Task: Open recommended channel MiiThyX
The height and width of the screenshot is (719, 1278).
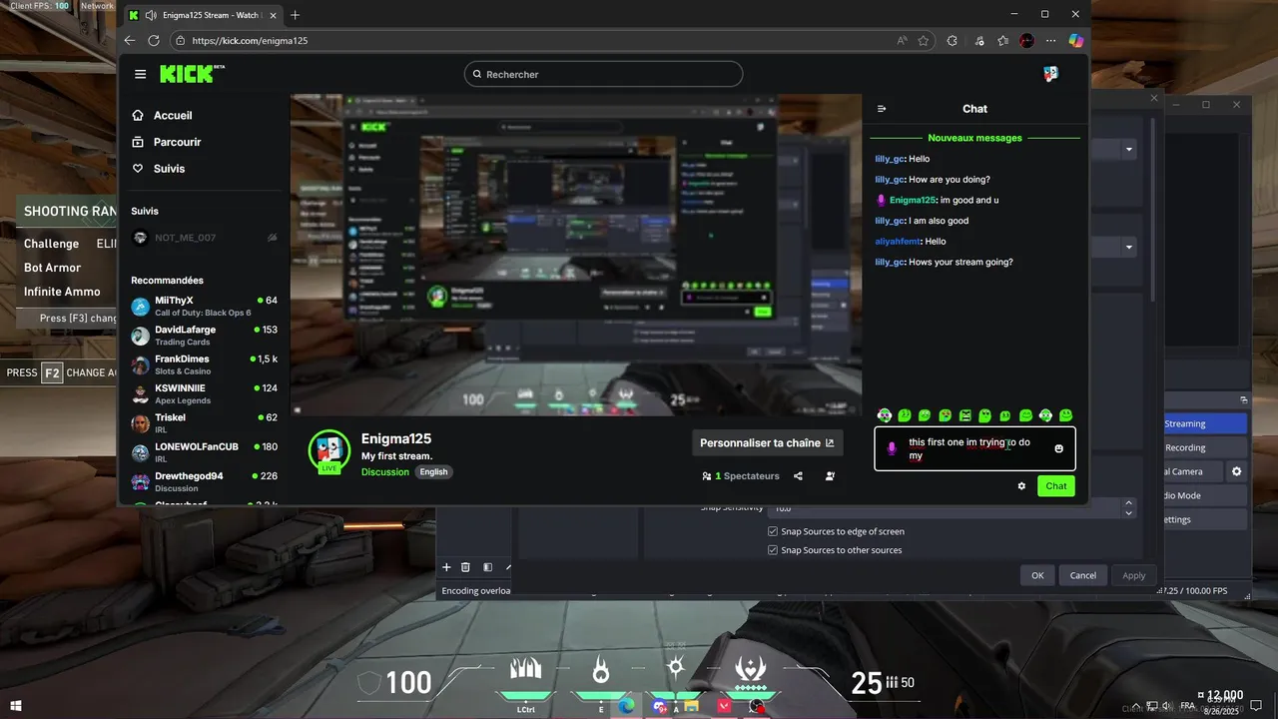Action: tap(204, 306)
